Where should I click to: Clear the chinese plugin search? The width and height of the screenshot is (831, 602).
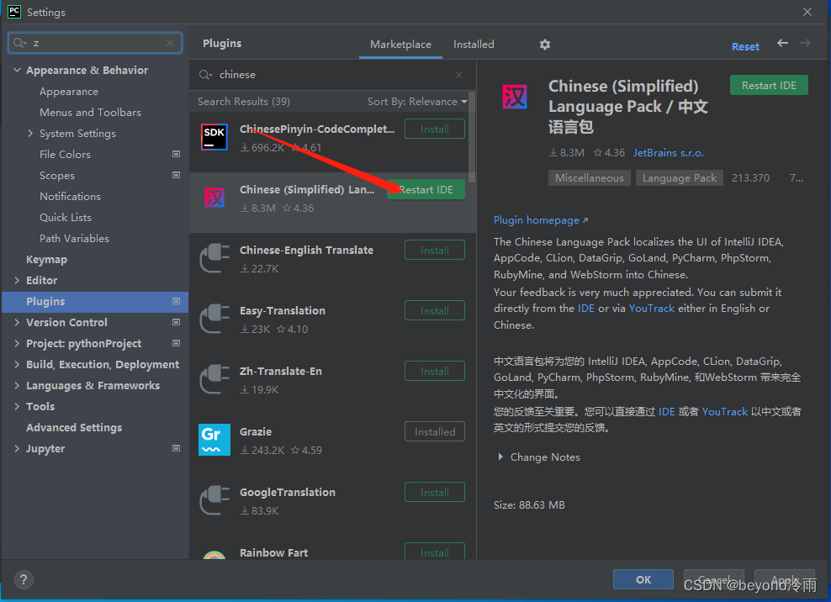click(459, 75)
